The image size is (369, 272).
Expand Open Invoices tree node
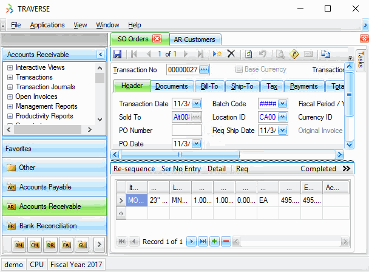click(x=10, y=97)
